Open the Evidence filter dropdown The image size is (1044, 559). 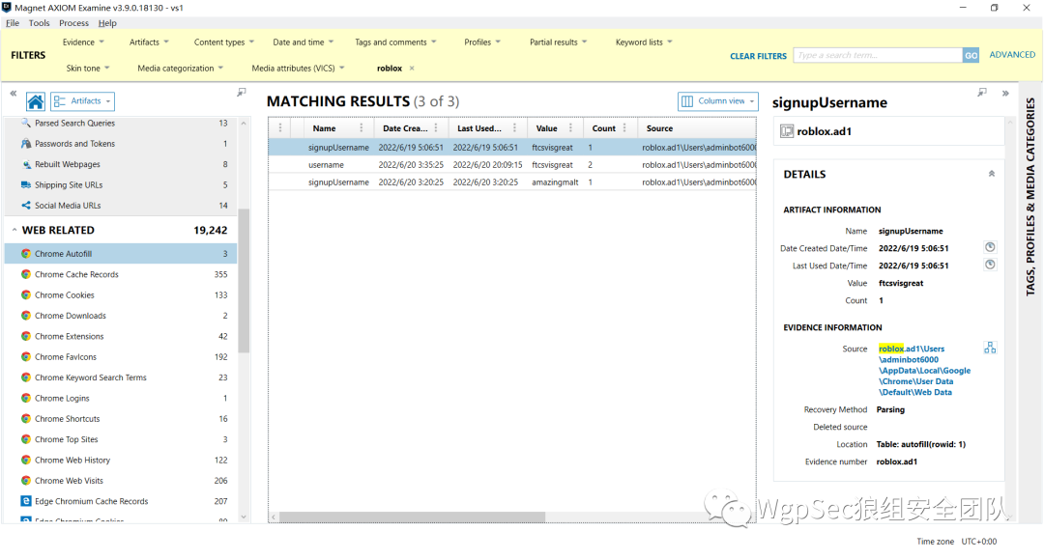(x=83, y=42)
